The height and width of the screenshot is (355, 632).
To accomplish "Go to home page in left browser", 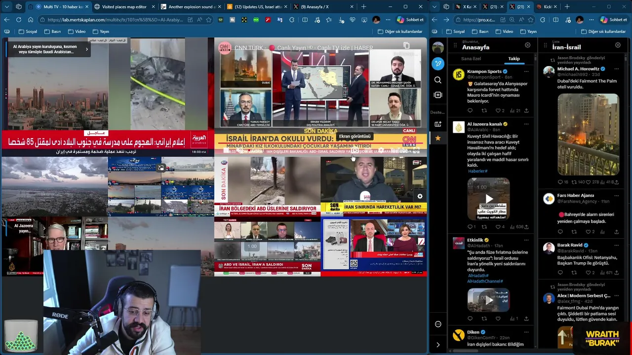I will [31, 20].
